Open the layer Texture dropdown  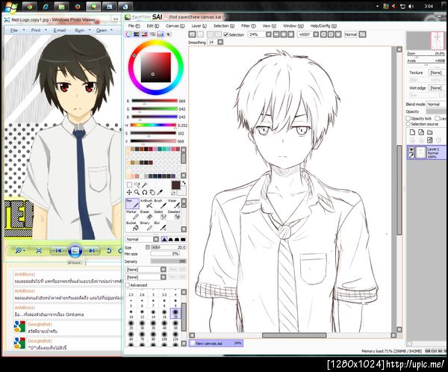point(437,72)
